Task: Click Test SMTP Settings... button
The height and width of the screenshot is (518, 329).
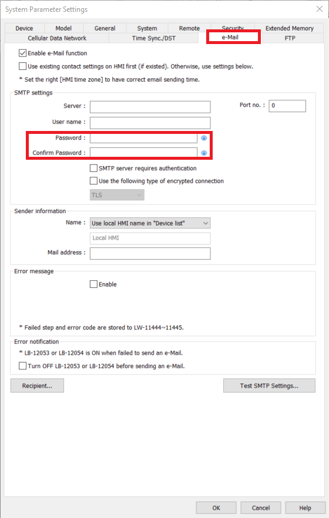Action: [x=269, y=385]
